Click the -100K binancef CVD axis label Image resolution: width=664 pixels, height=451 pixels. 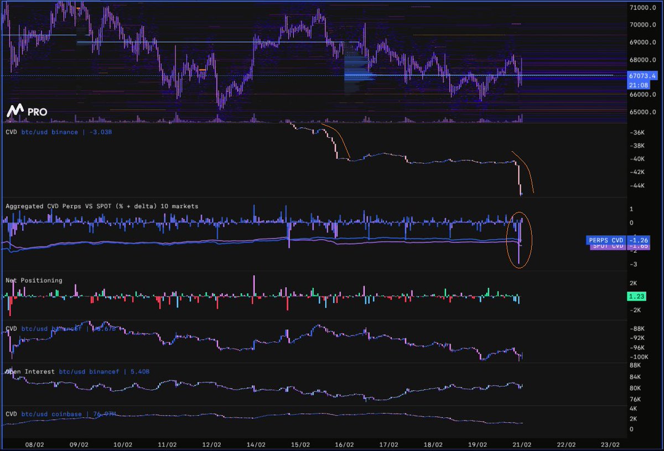pos(639,357)
